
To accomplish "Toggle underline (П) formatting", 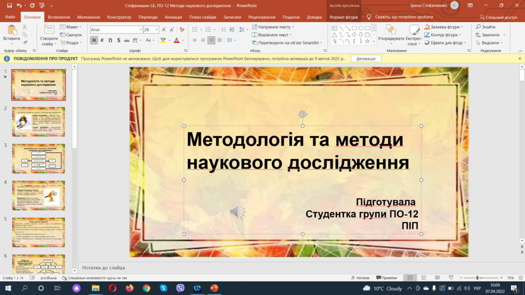I will (110, 40).
